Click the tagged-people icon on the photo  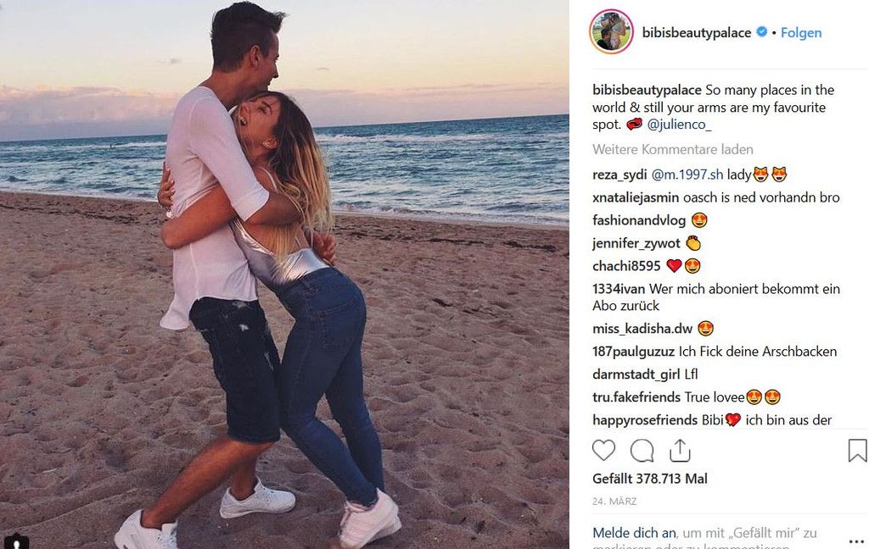coord(16,542)
